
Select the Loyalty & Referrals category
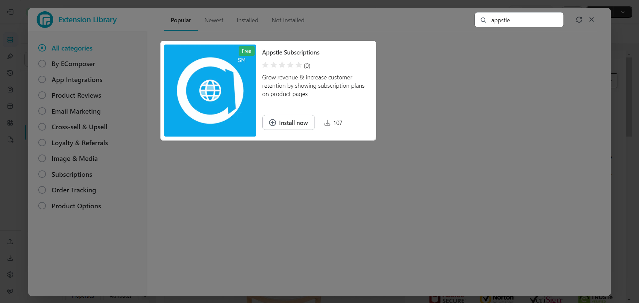73,143
